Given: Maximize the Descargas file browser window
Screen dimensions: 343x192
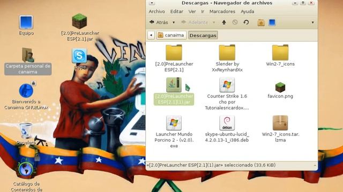Looking at the screenshot, I should [x=303, y=3].
